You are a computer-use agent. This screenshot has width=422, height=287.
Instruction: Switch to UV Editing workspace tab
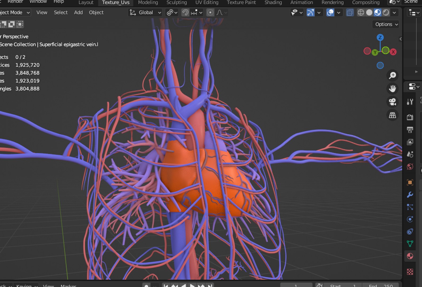207,2
